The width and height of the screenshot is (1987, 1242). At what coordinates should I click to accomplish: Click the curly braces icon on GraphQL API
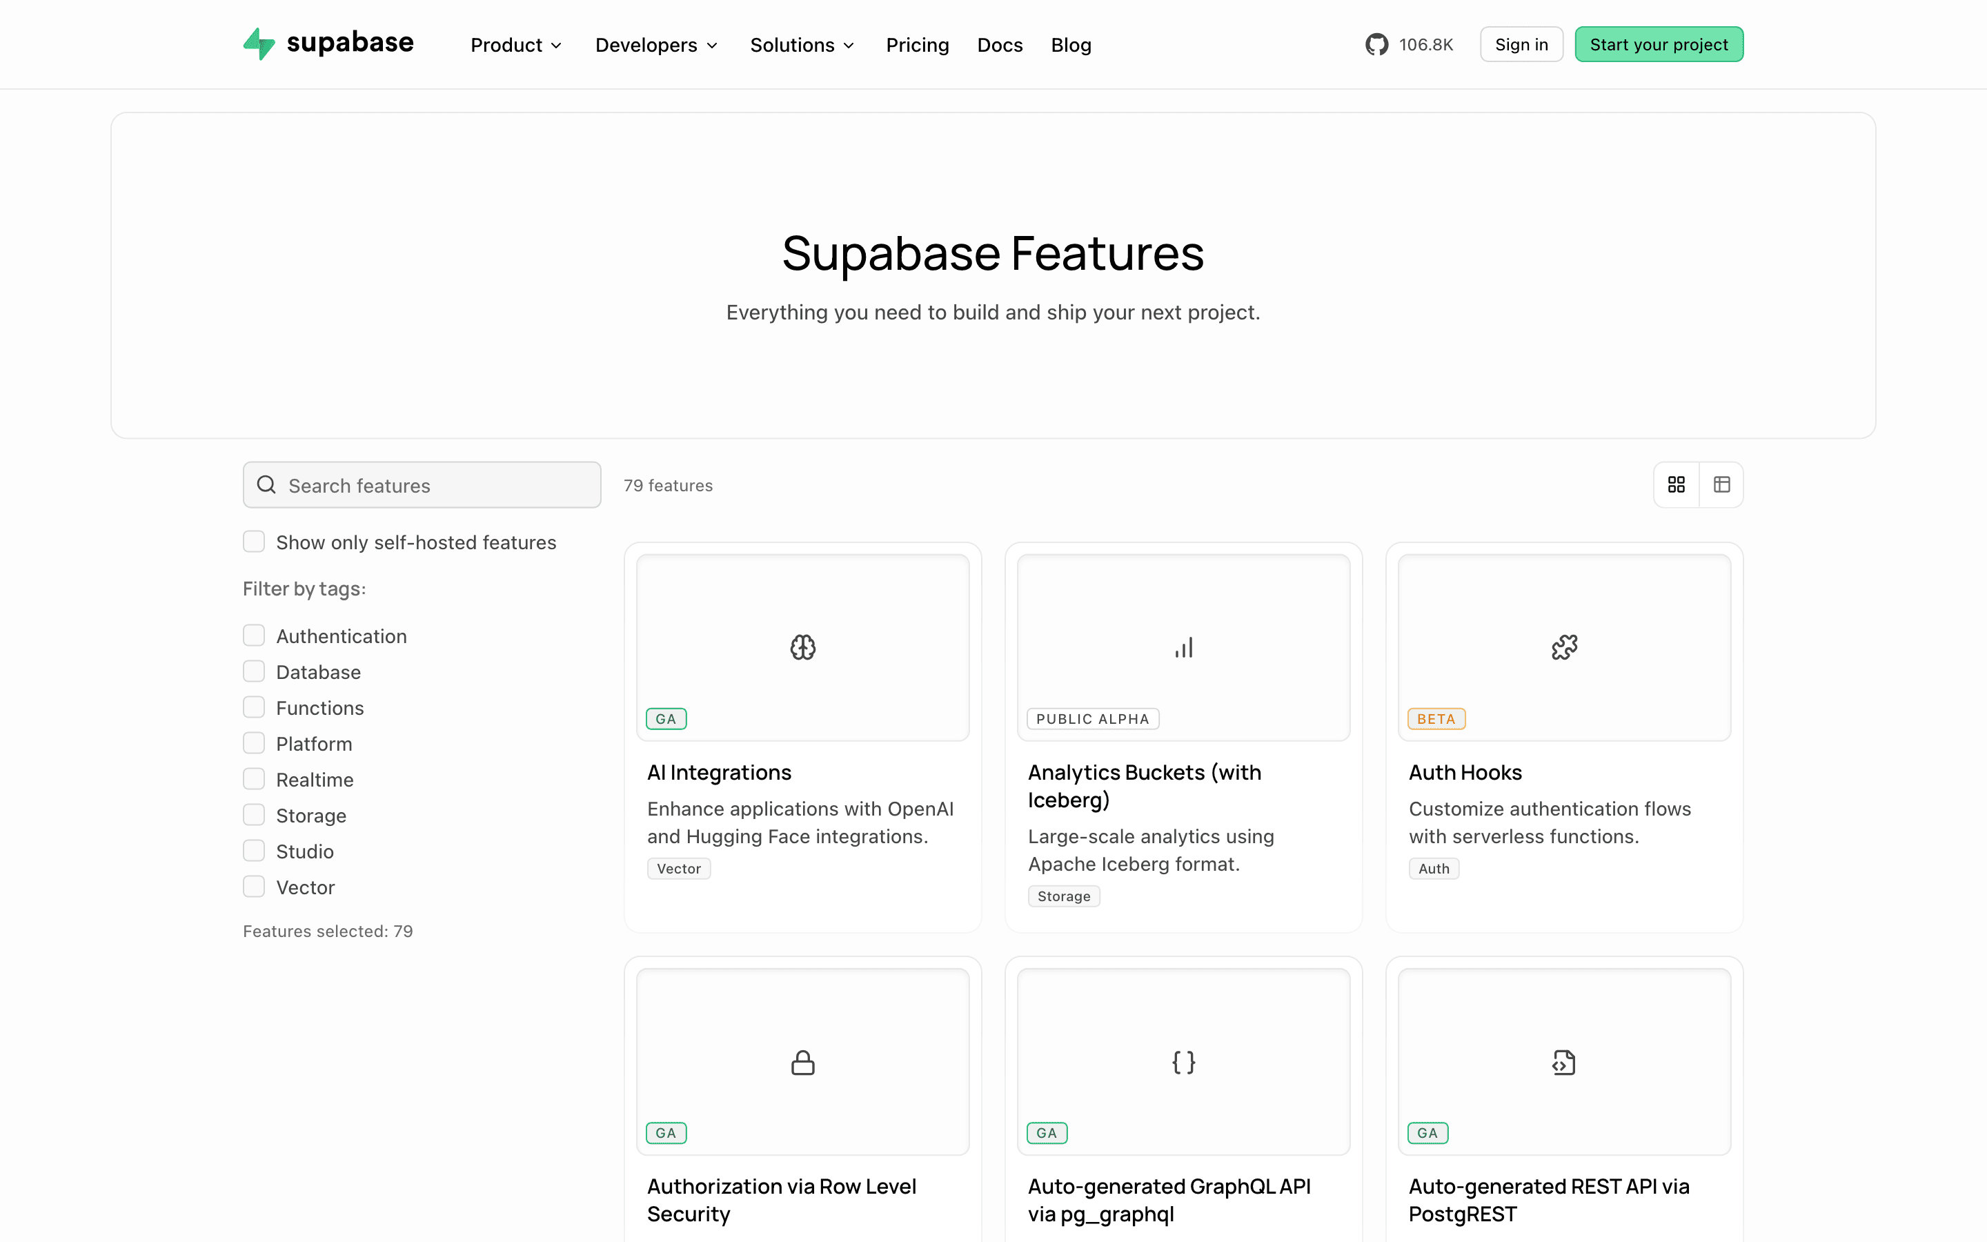[1184, 1062]
